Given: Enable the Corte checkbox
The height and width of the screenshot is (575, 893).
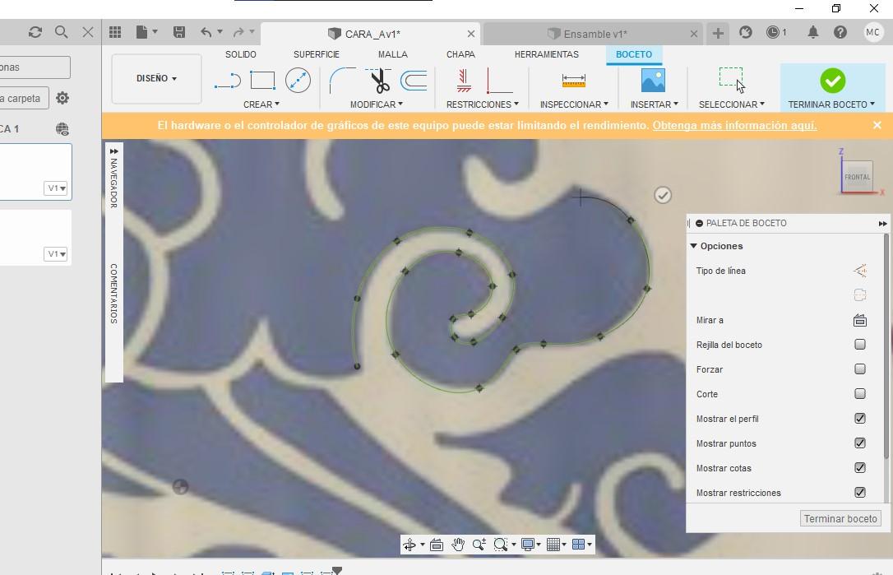Looking at the screenshot, I should tap(860, 394).
